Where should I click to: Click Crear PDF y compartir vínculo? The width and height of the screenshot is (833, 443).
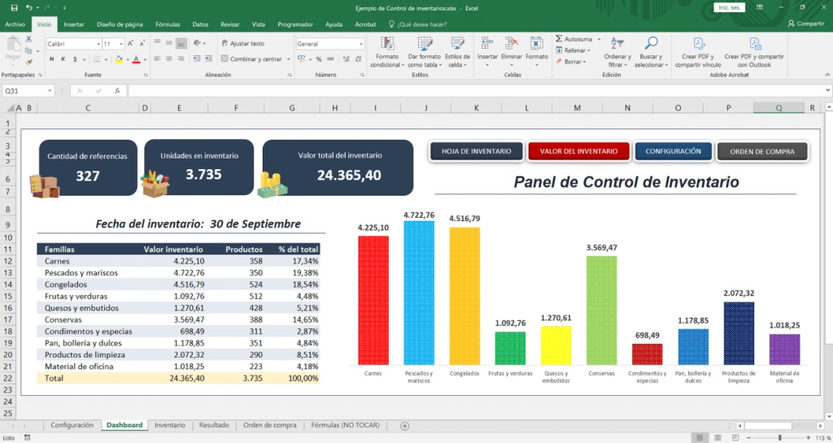click(698, 52)
